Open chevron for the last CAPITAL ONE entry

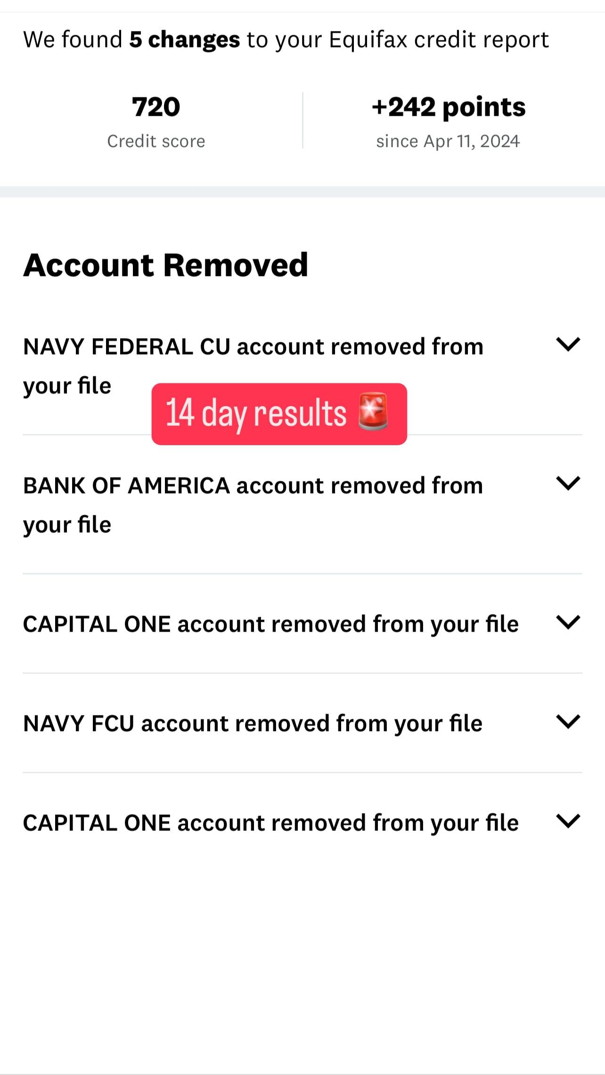point(568,821)
